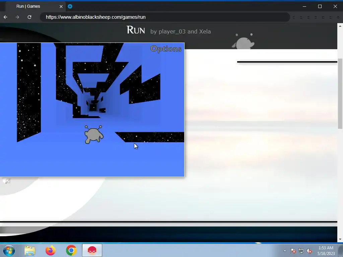Select the red mask browser taskbar button
Image resolution: width=343 pixels, height=257 pixels.
click(92, 250)
